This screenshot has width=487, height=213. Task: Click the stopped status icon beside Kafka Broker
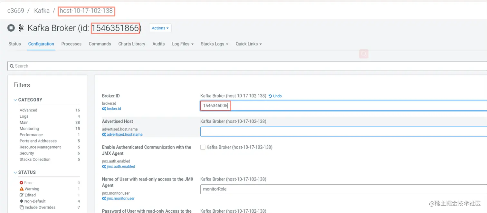click(11, 28)
